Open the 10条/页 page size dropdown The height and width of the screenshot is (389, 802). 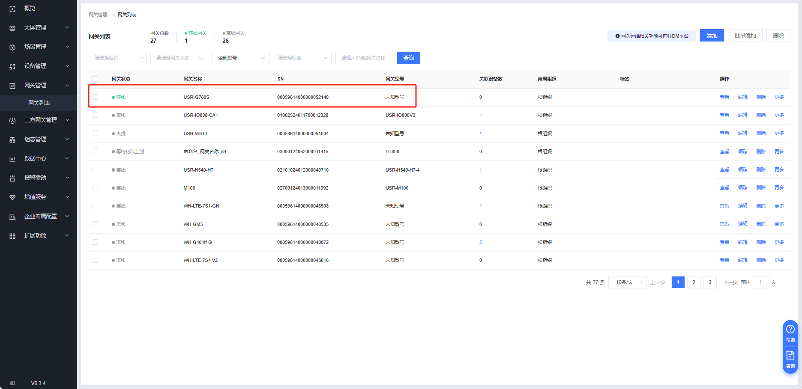pyautogui.click(x=627, y=282)
